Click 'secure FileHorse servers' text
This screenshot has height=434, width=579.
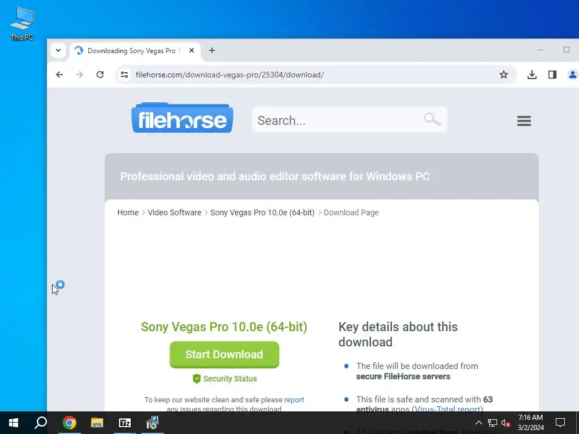point(403,376)
